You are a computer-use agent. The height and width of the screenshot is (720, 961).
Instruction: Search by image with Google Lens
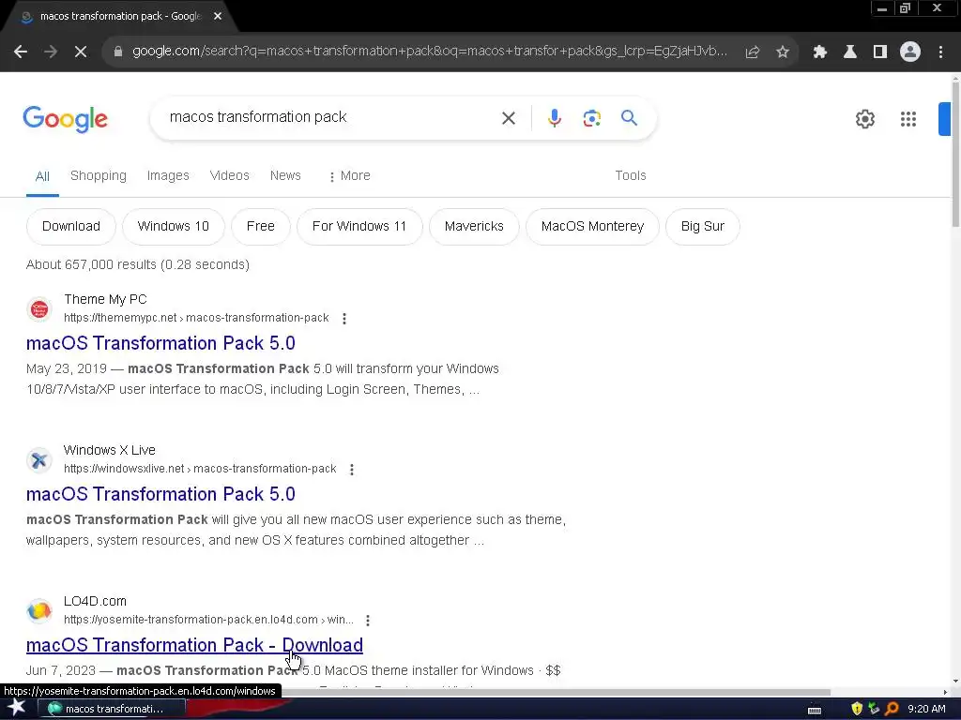point(591,117)
